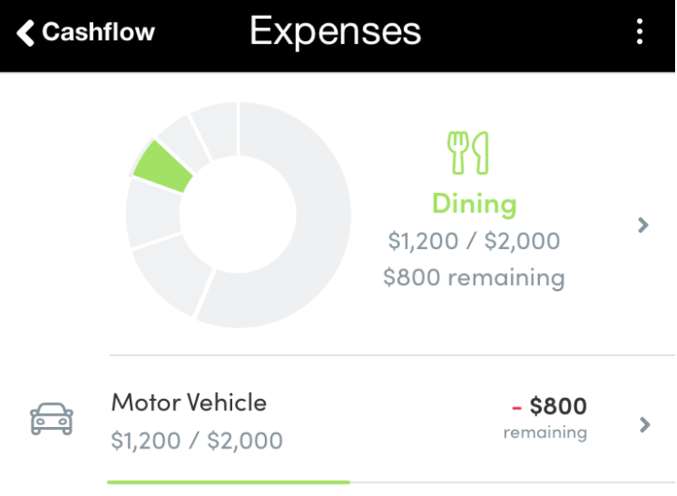The image size is (677, 496).
Task: Tap the Dining fork and knife icon
Action: pos(468,153)
